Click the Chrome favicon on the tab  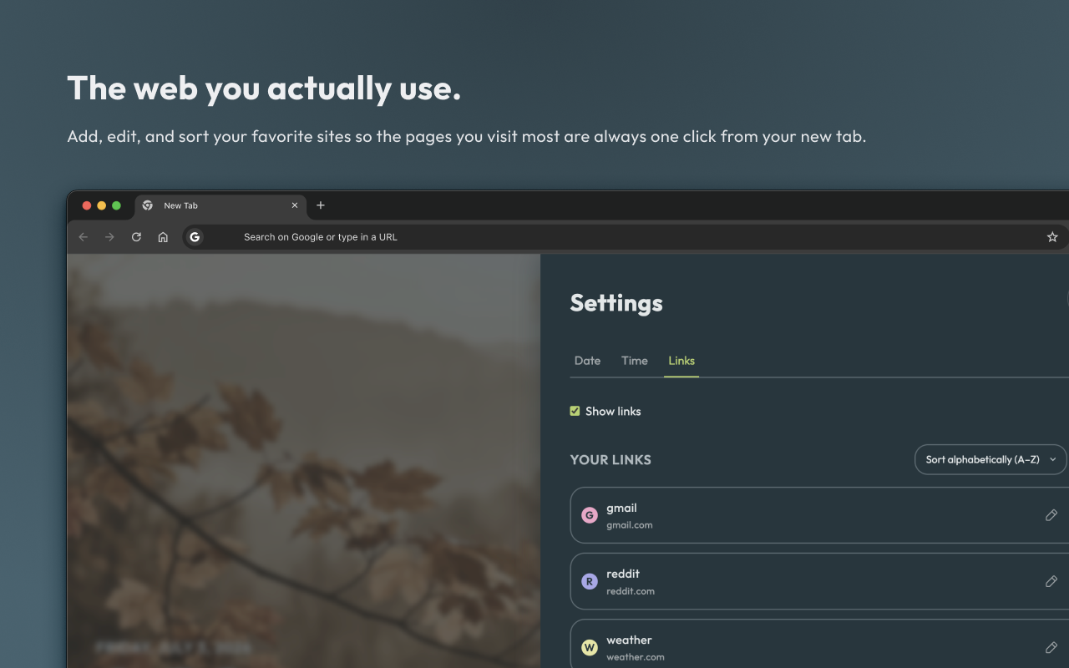coord(148,205)
